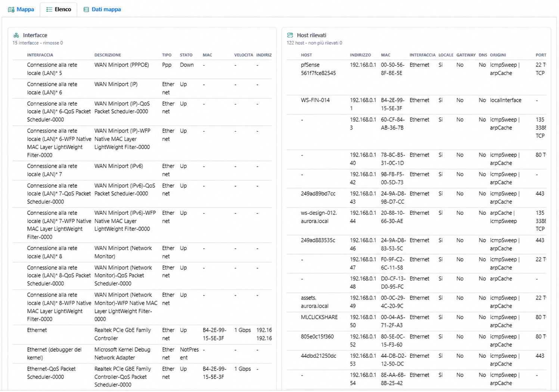
Task: Click the GATEWAY column header
Action: click(466, 55)
